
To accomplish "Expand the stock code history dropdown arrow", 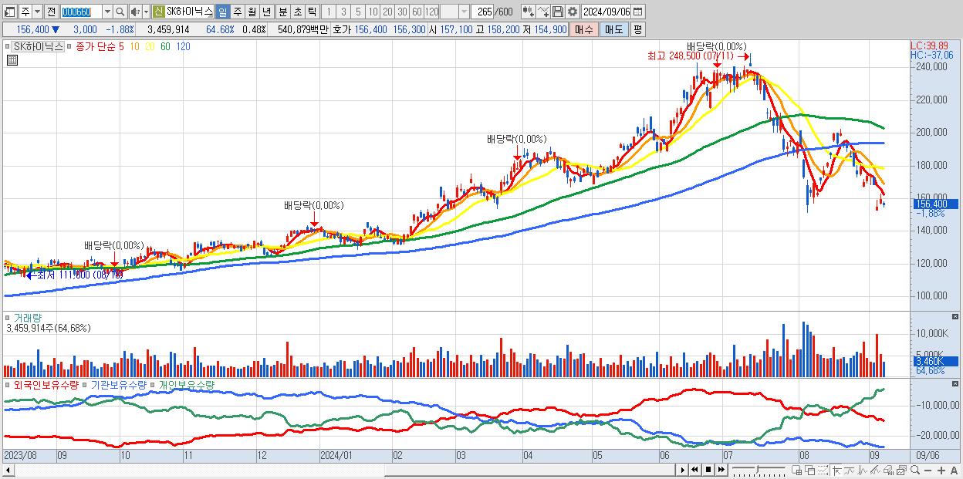I will (106, 12).
